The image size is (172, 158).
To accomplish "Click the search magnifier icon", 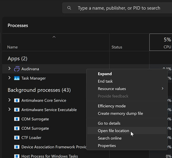I will [x=69, y=8].
